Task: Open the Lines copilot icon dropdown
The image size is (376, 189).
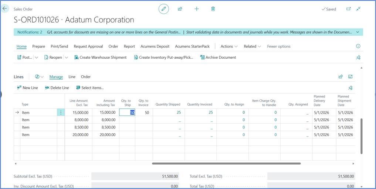Action: (39, 77)
